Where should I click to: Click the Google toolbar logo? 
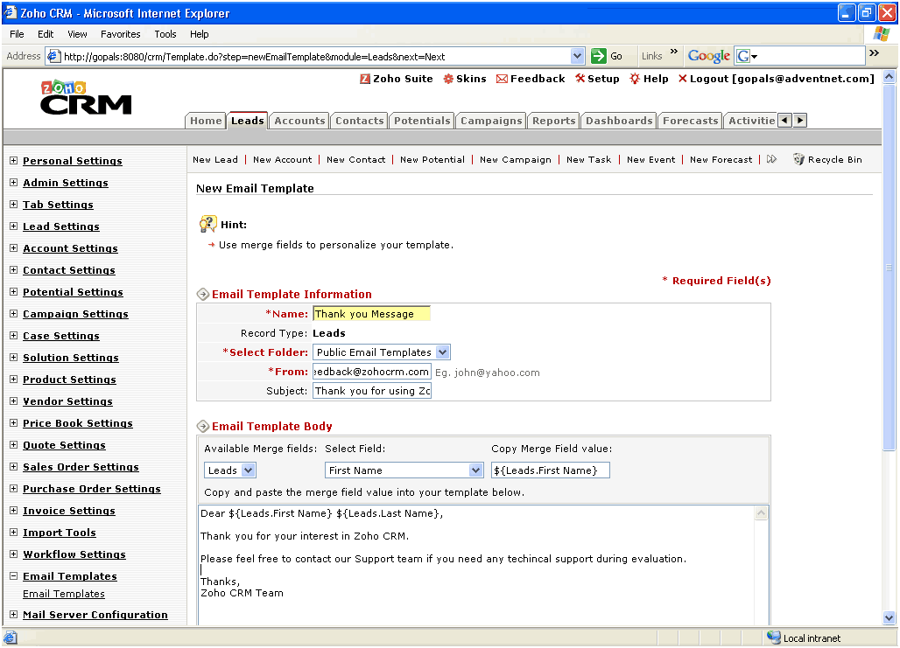[x=709, y=56]
